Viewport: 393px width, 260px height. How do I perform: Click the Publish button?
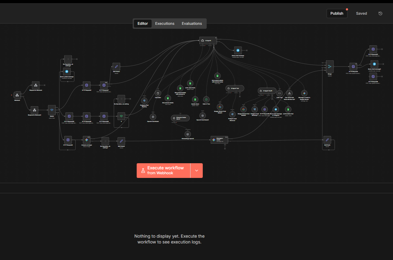point(337,13)
